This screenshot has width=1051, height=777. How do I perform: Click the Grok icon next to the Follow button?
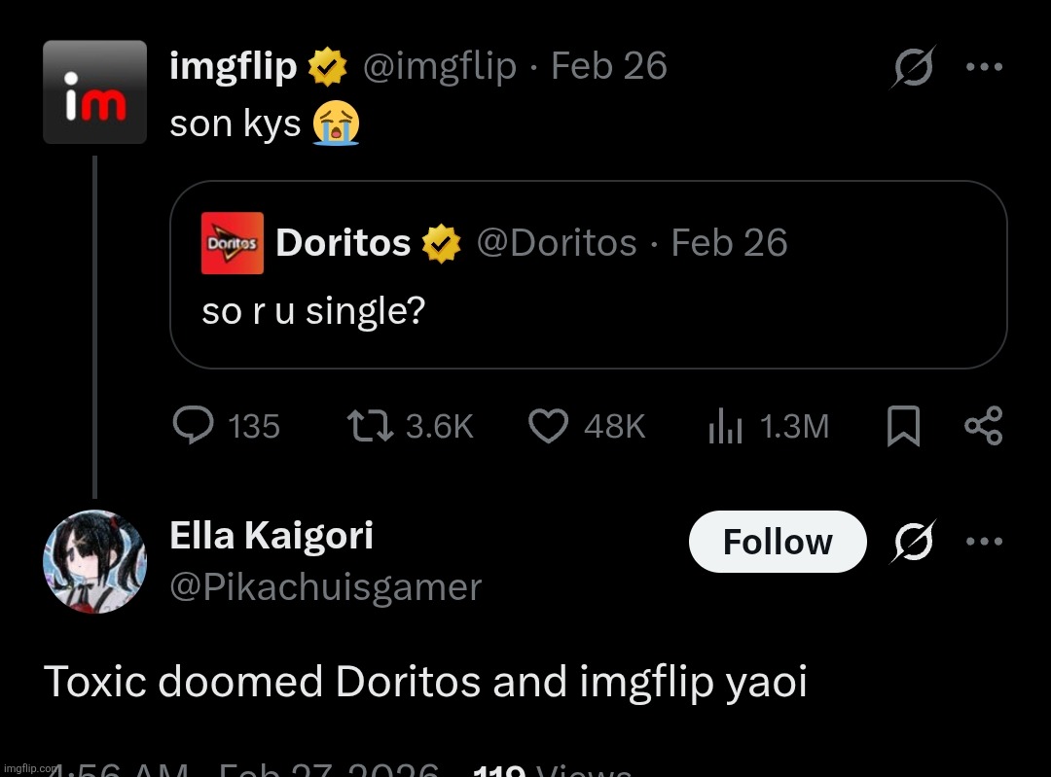[x=913, y=542]
